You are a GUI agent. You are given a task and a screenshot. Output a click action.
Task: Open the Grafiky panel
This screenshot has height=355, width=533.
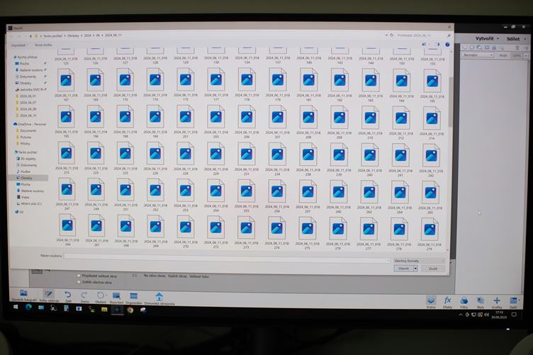click(x=497, y=302)
